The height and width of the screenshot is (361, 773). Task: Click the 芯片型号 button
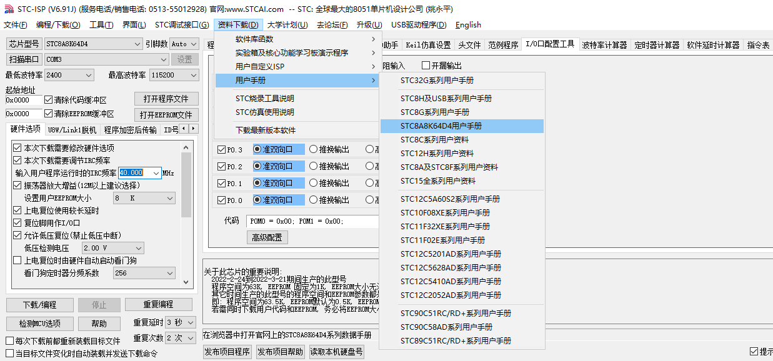24,44
